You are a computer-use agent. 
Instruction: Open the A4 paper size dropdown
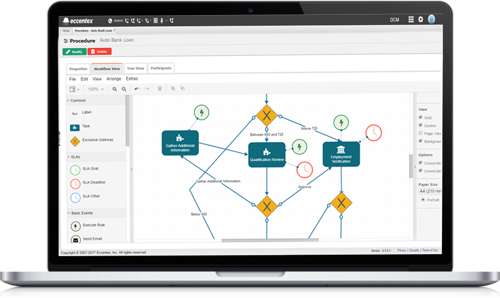click(x=430, y=191)
